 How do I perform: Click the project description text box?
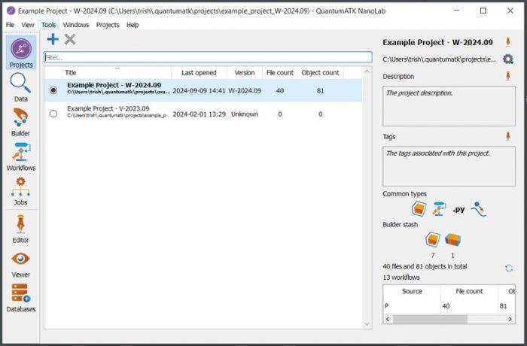449,106
